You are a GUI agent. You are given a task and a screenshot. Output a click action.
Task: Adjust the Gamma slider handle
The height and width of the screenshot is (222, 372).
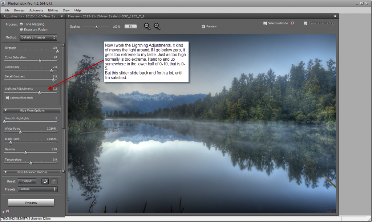point(26,153)
